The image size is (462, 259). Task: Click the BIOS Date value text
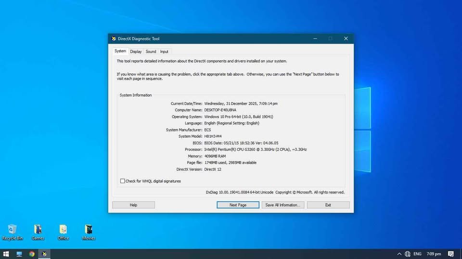click(241, 143)
